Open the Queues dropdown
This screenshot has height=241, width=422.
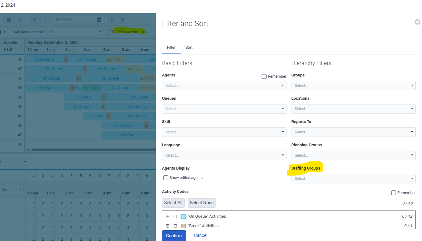click(224, 109)
